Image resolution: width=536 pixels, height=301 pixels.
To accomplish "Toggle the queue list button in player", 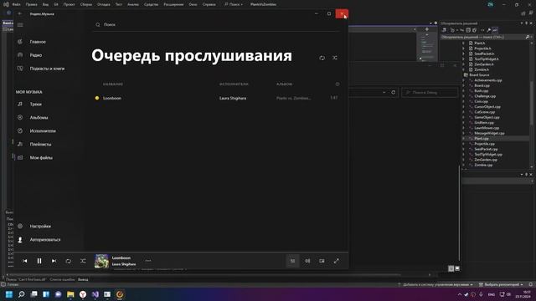I will pyautogui.click(x=292, y=261).
